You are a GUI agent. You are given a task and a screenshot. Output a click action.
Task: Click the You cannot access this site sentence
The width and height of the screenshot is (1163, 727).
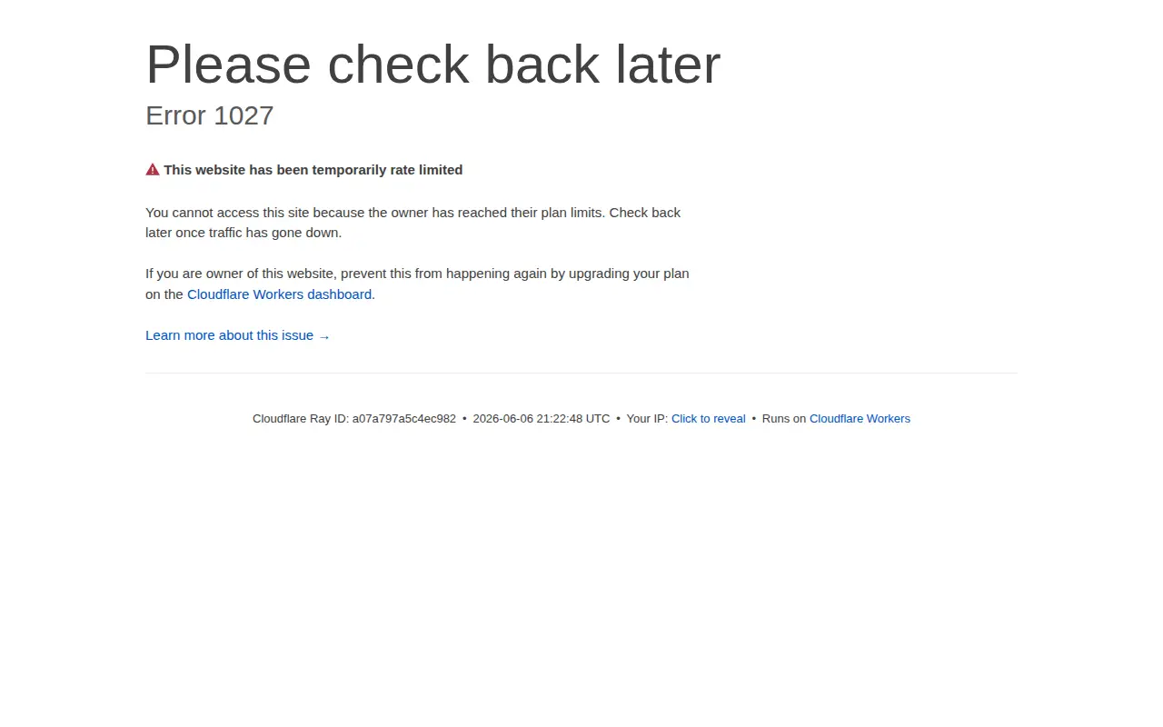(413, 213)
